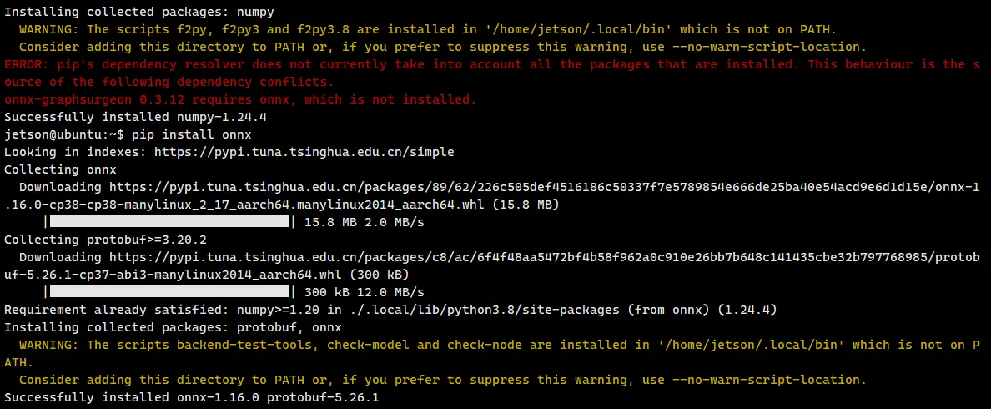The height and width of the screenshot is (409, 991).
Task: Click 'Requirement already satisfied: numpy' line
Action: [x=390, y=310]
